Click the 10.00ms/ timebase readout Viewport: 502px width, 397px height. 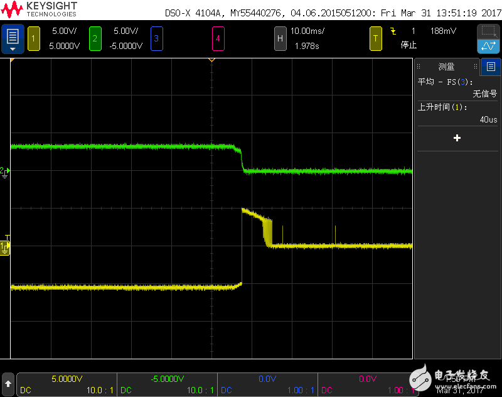point(307,31)
